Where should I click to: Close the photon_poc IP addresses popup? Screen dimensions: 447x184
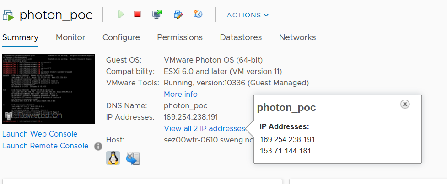[405, 104]
